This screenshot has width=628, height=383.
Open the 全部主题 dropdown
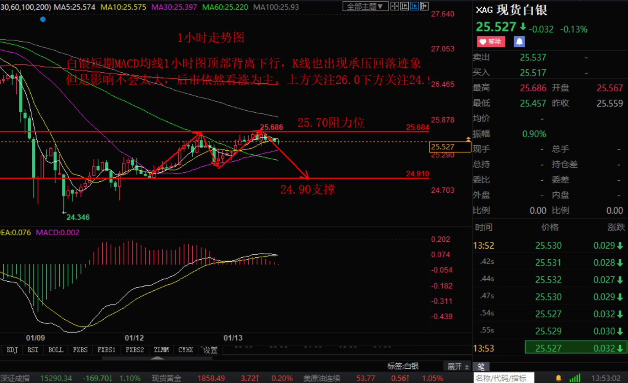point(365,6)
